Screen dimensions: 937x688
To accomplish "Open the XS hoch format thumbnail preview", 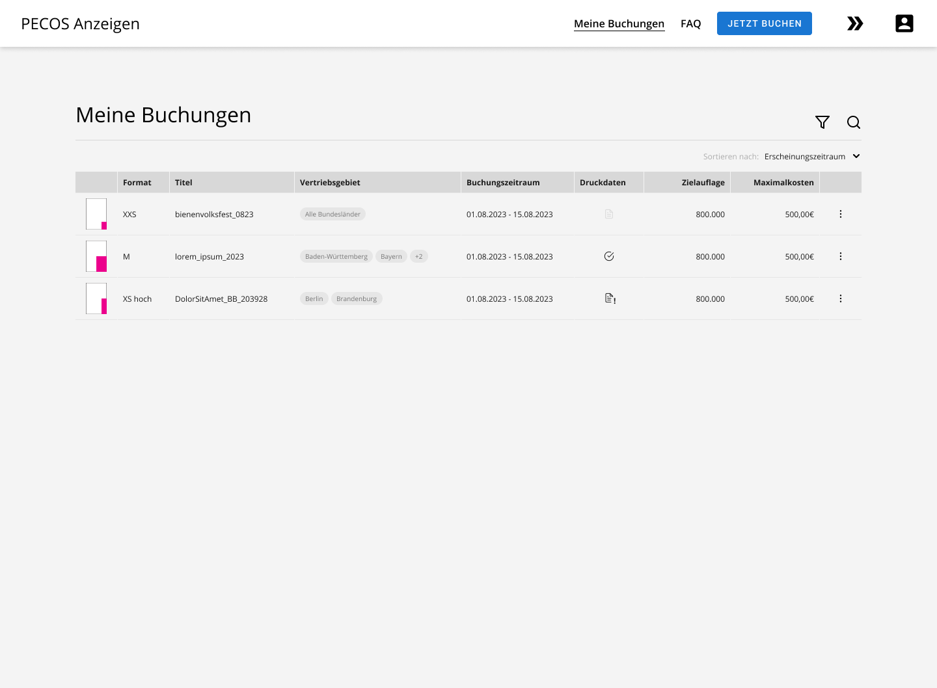I will tap(96, 298).
